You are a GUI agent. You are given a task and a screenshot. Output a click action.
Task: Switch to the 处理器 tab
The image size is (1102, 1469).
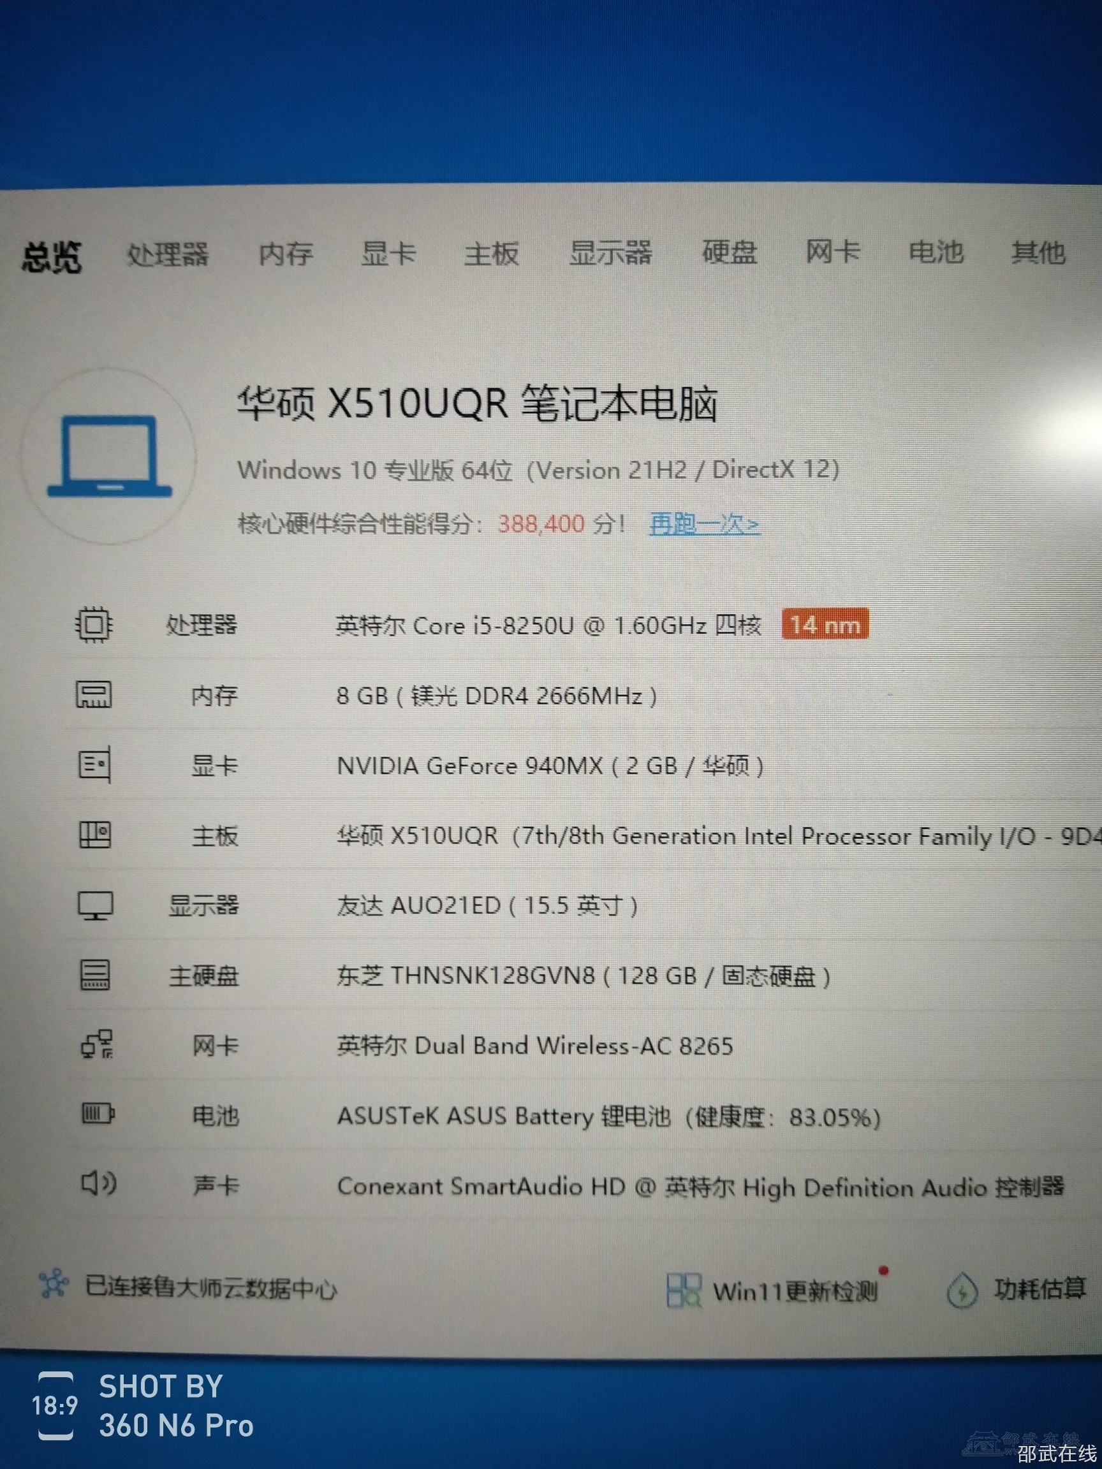(167, 254)
